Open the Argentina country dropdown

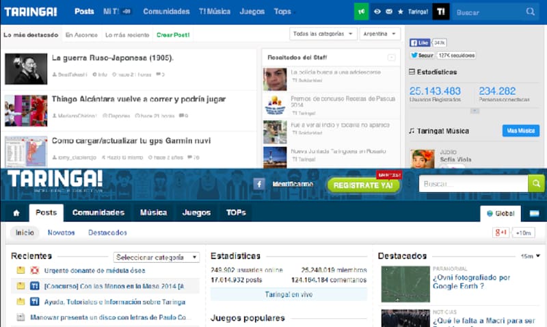point(381,34)
